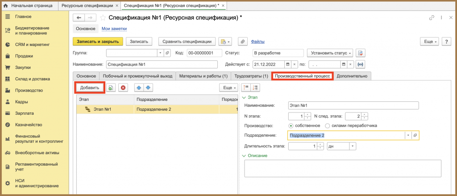Switch to Ресурсные спецификации window tab
The height and width of the screenshot is (196, 457).
[x=87, y=5]
